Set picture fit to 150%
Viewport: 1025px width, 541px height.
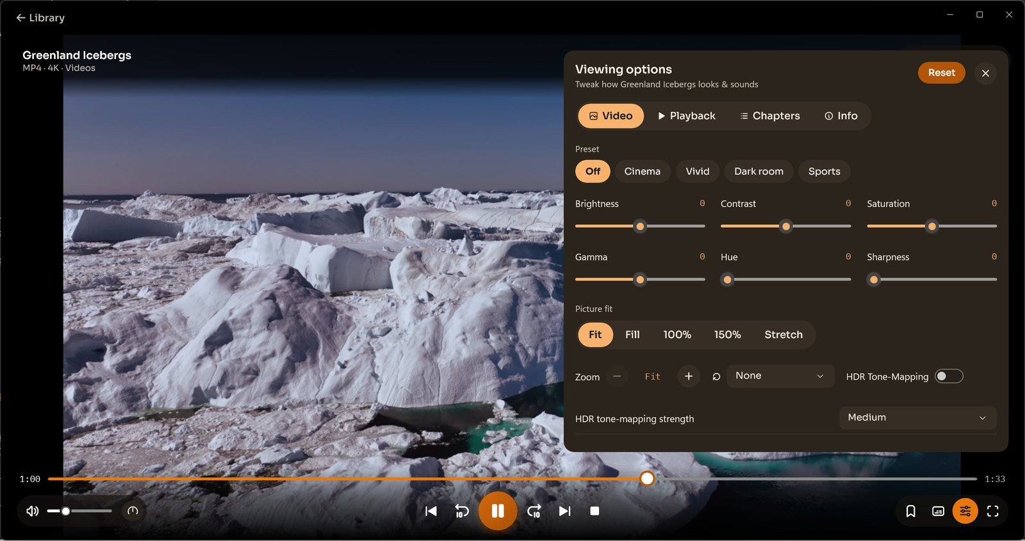[727, 335]
